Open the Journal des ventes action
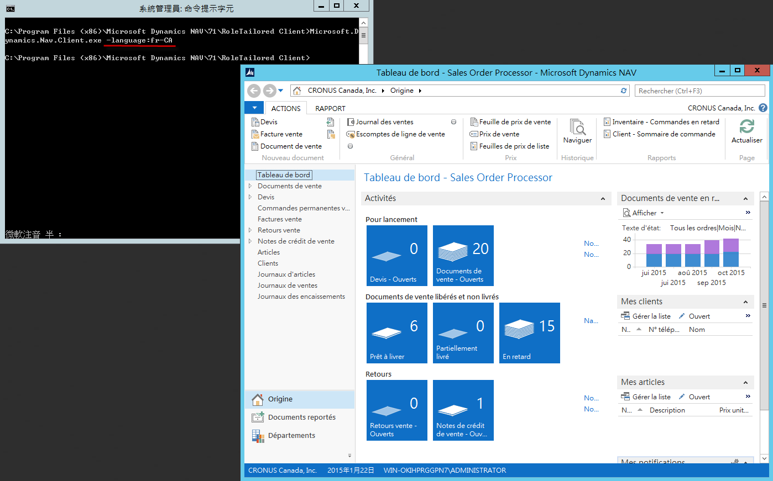 tap(380, 122)
